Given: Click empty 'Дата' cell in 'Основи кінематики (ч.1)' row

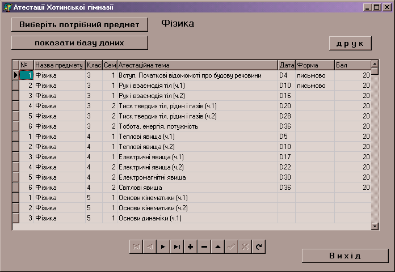Looking at the screenshot, I should pyautogui.click(x=287, y=198).
